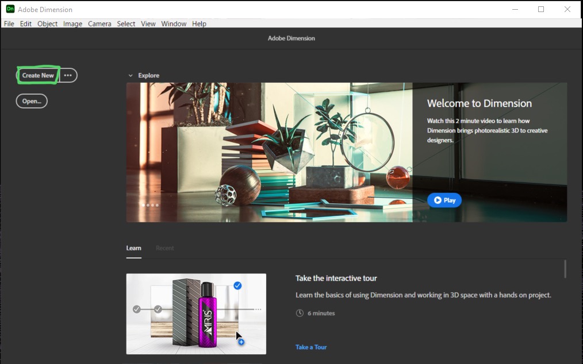Click the 6 minutes clock icon
Viewport: 583px width, 364px height.
pos(300,313)
